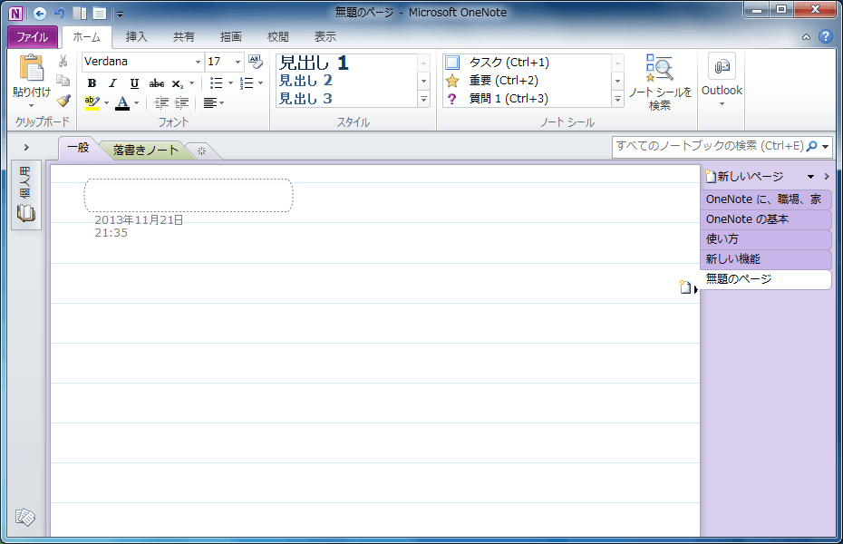Switch to the ホーム ribbon tab
The height and width of the screenshot is (544, 843).
[x=86, y=37]
